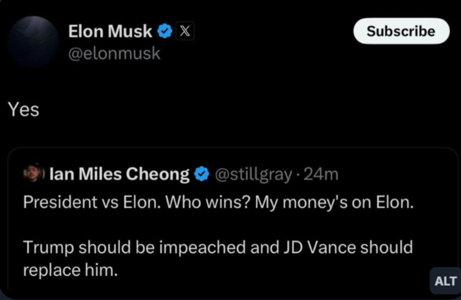
Task: Open Elon Musk's profile avatar
Action: [x=33, y=42]
